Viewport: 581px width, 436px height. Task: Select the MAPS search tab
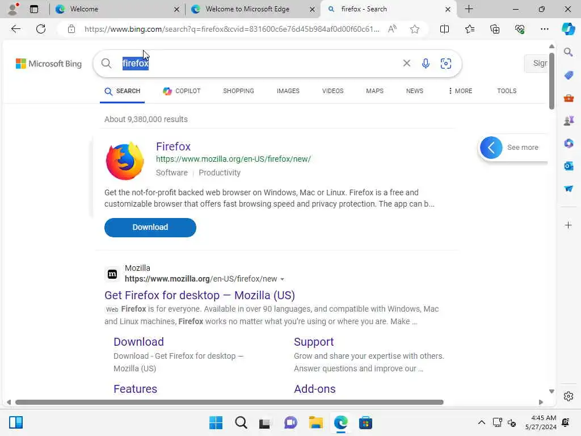374,91
